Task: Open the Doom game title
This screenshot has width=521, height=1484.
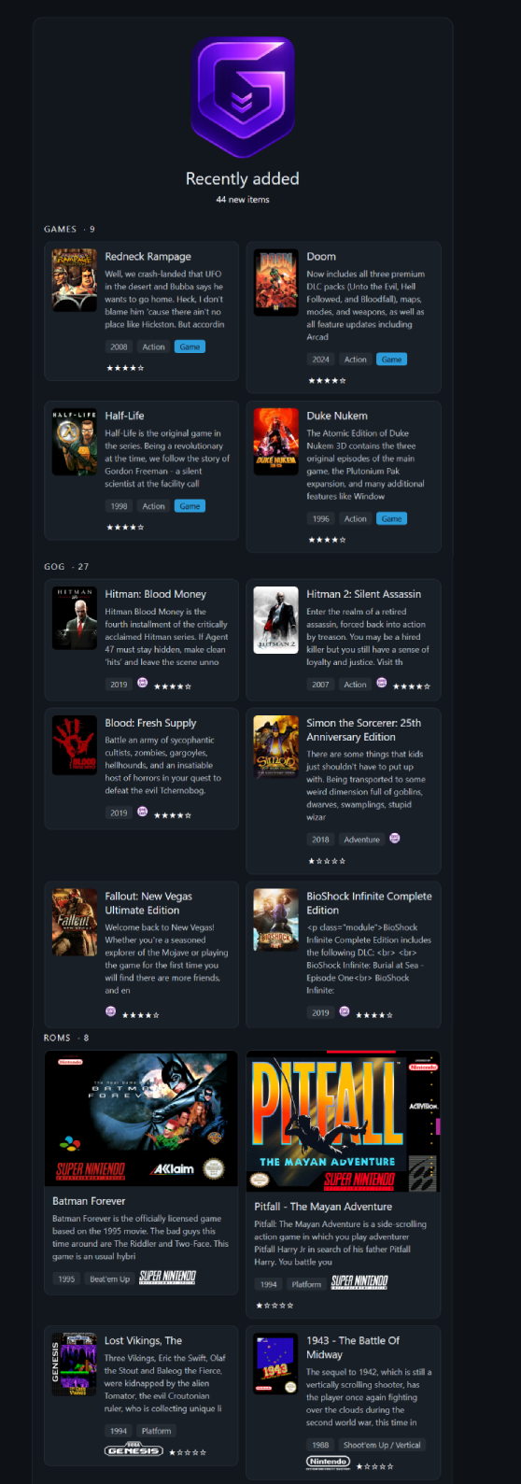Action: [x=321, y=257]
